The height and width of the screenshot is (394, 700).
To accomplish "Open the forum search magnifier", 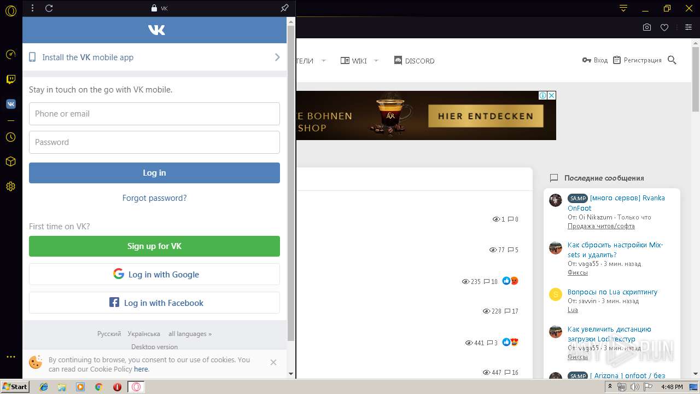I will point(672,60).
